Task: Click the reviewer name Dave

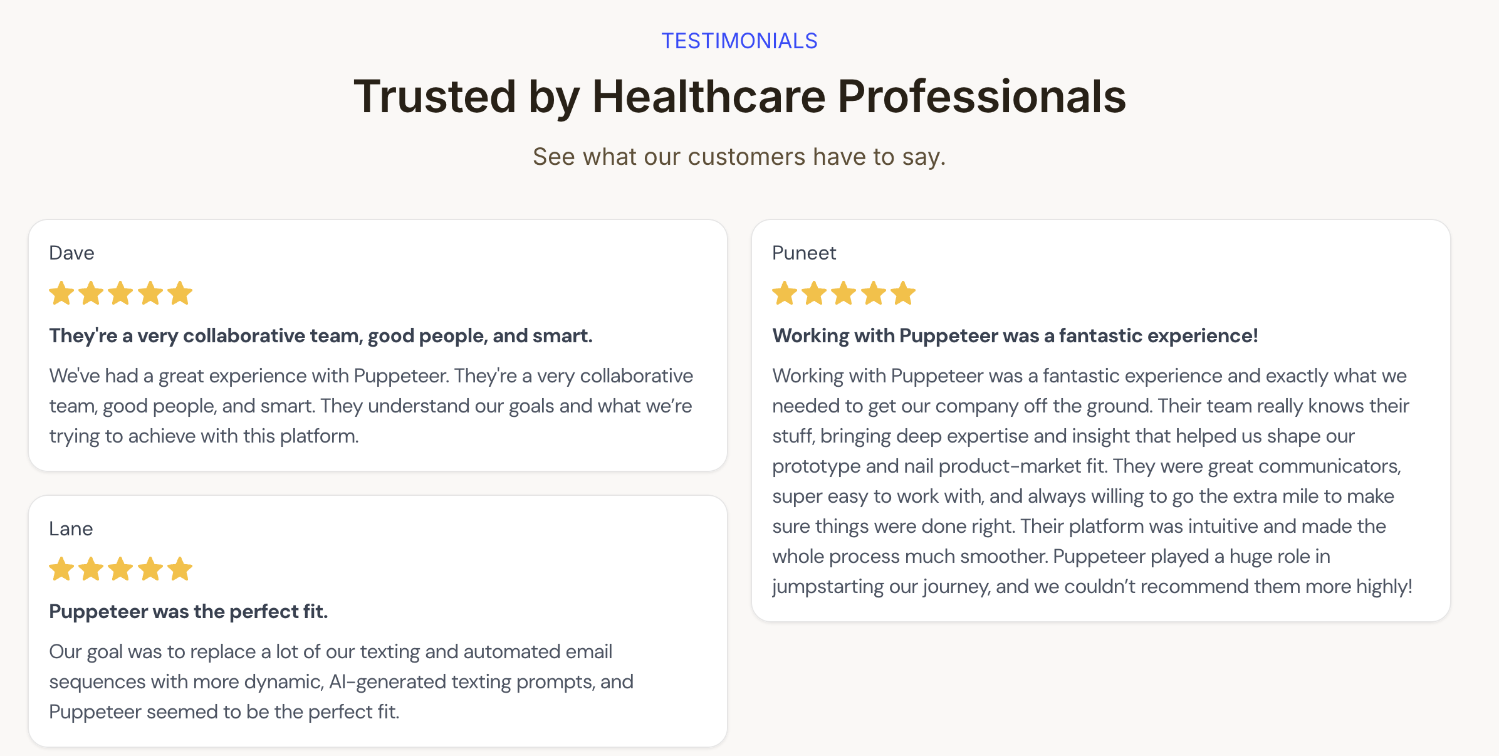Action: [71, 253]
